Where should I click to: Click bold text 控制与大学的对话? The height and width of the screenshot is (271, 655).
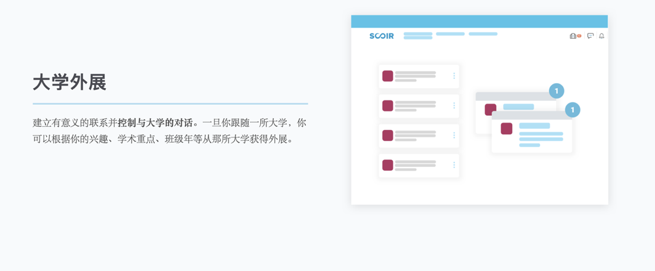(x=155, y=123)
